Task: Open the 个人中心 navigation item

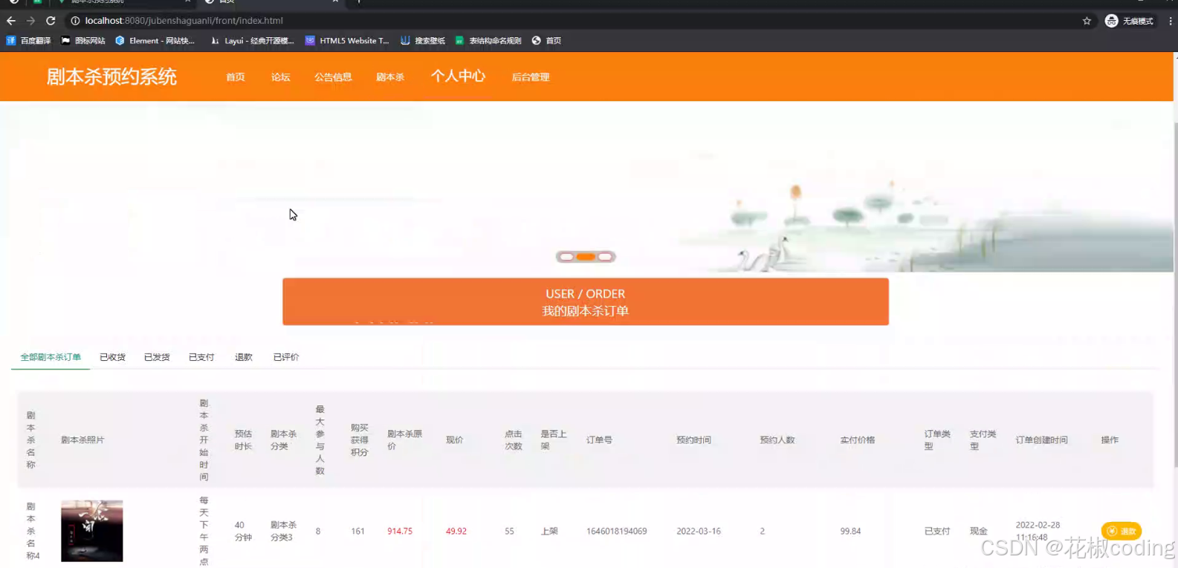Action: (458, 76)
